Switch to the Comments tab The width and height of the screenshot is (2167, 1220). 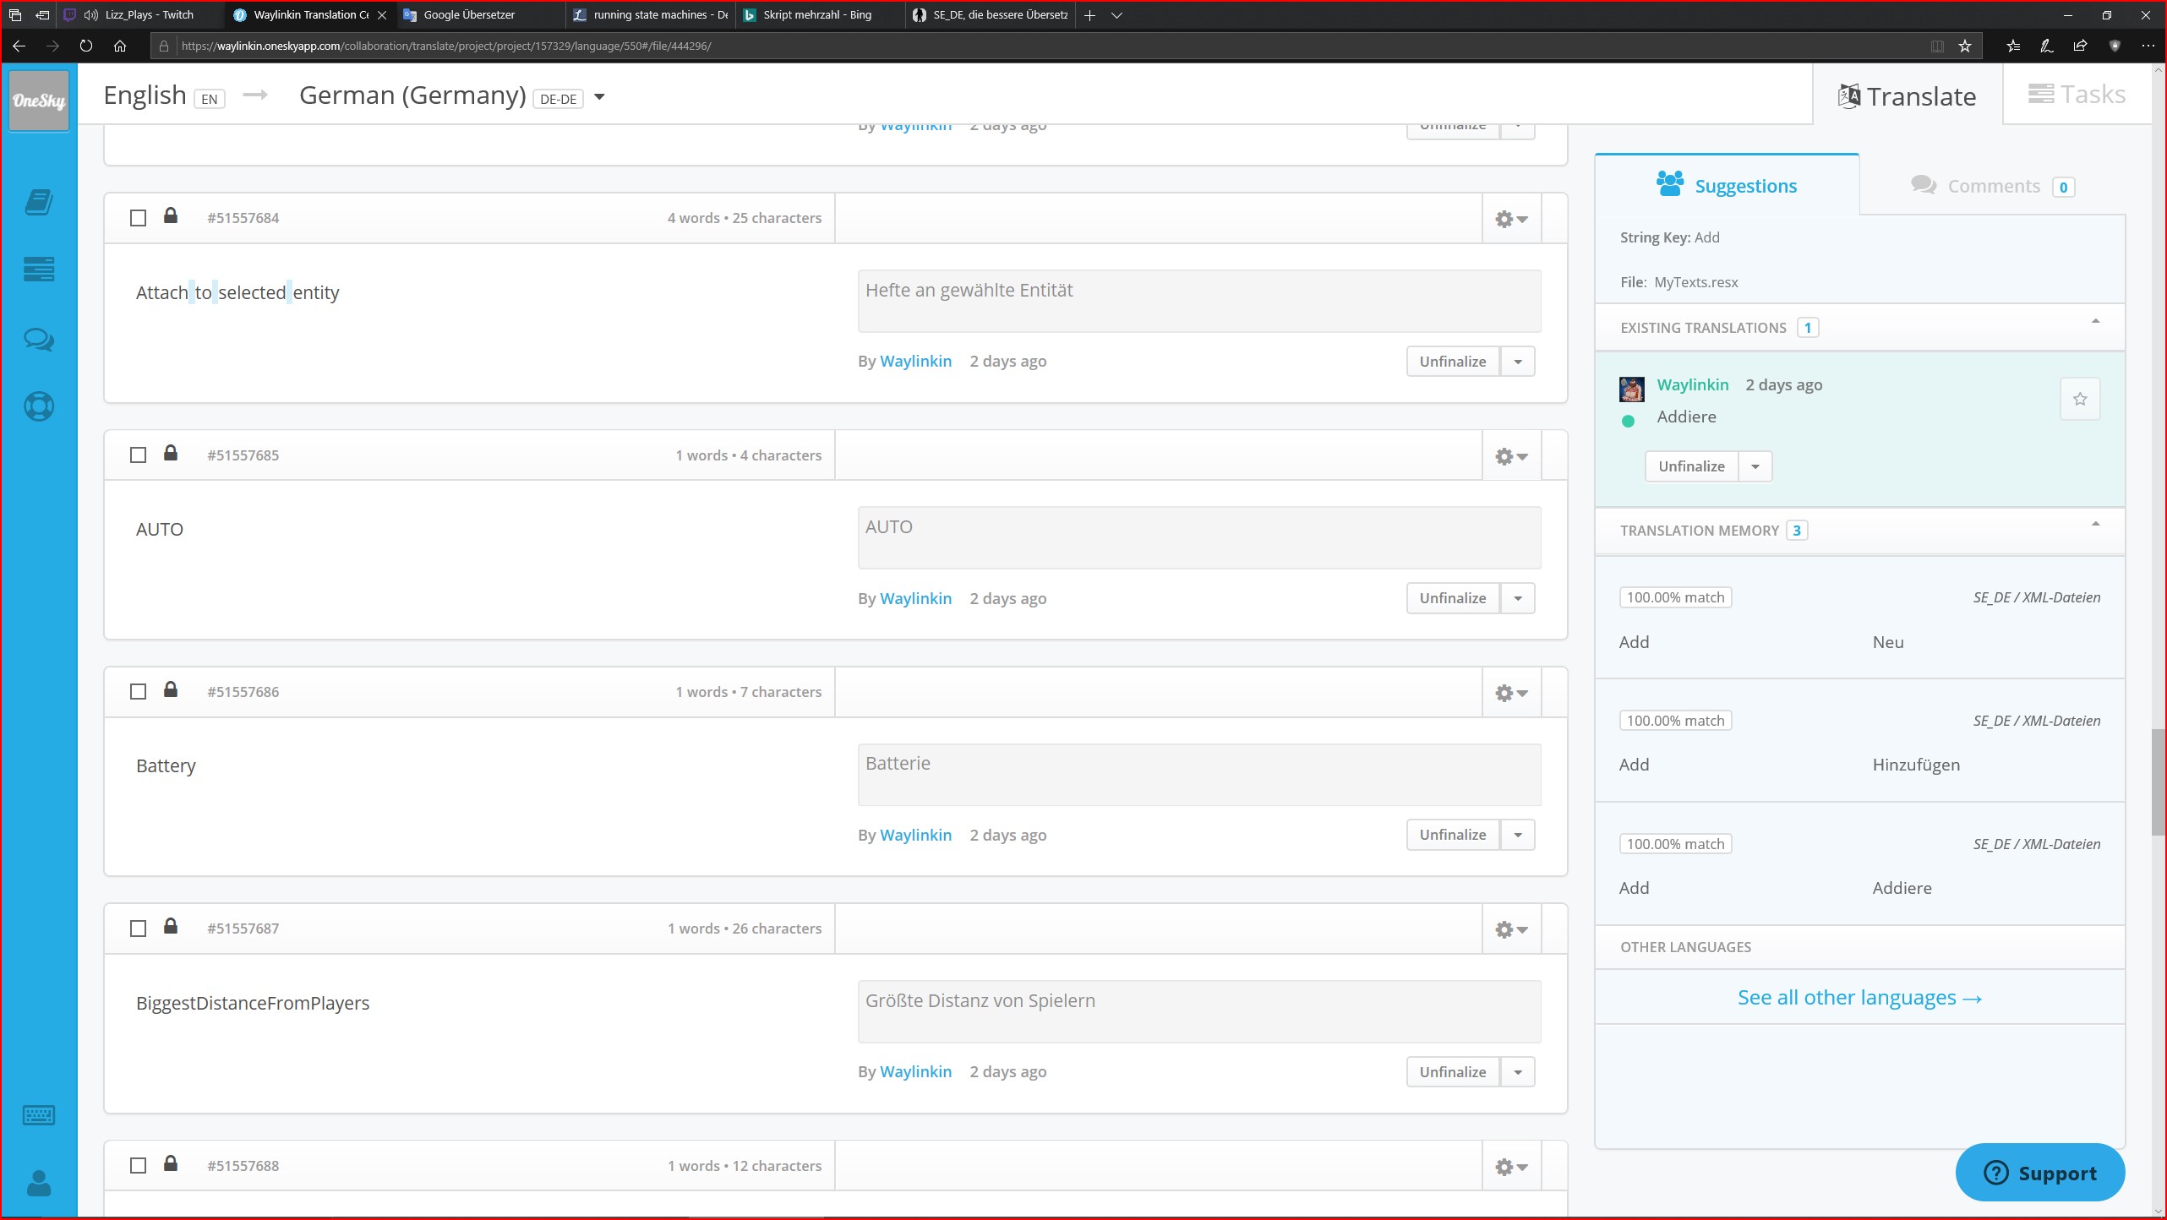pyautogui.click(x=1992, y=186)
